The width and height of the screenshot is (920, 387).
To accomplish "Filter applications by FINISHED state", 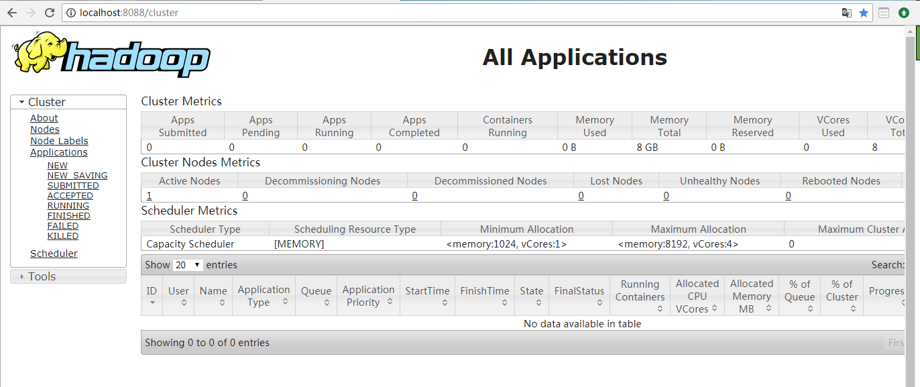I will pos(69,216).
